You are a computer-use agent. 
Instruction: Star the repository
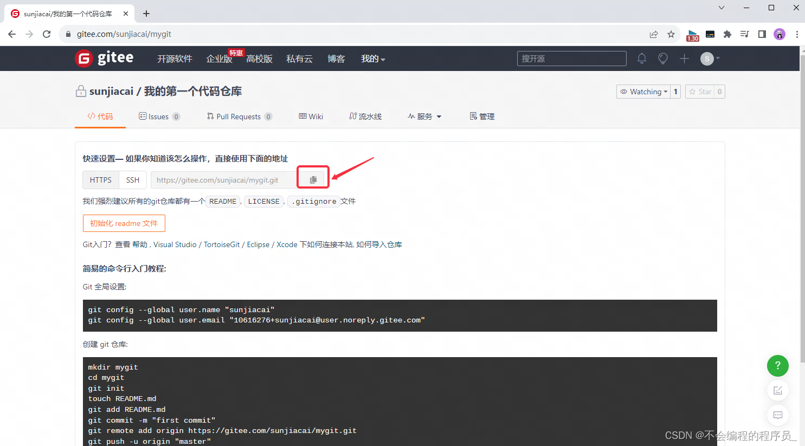tap(700, 92)
